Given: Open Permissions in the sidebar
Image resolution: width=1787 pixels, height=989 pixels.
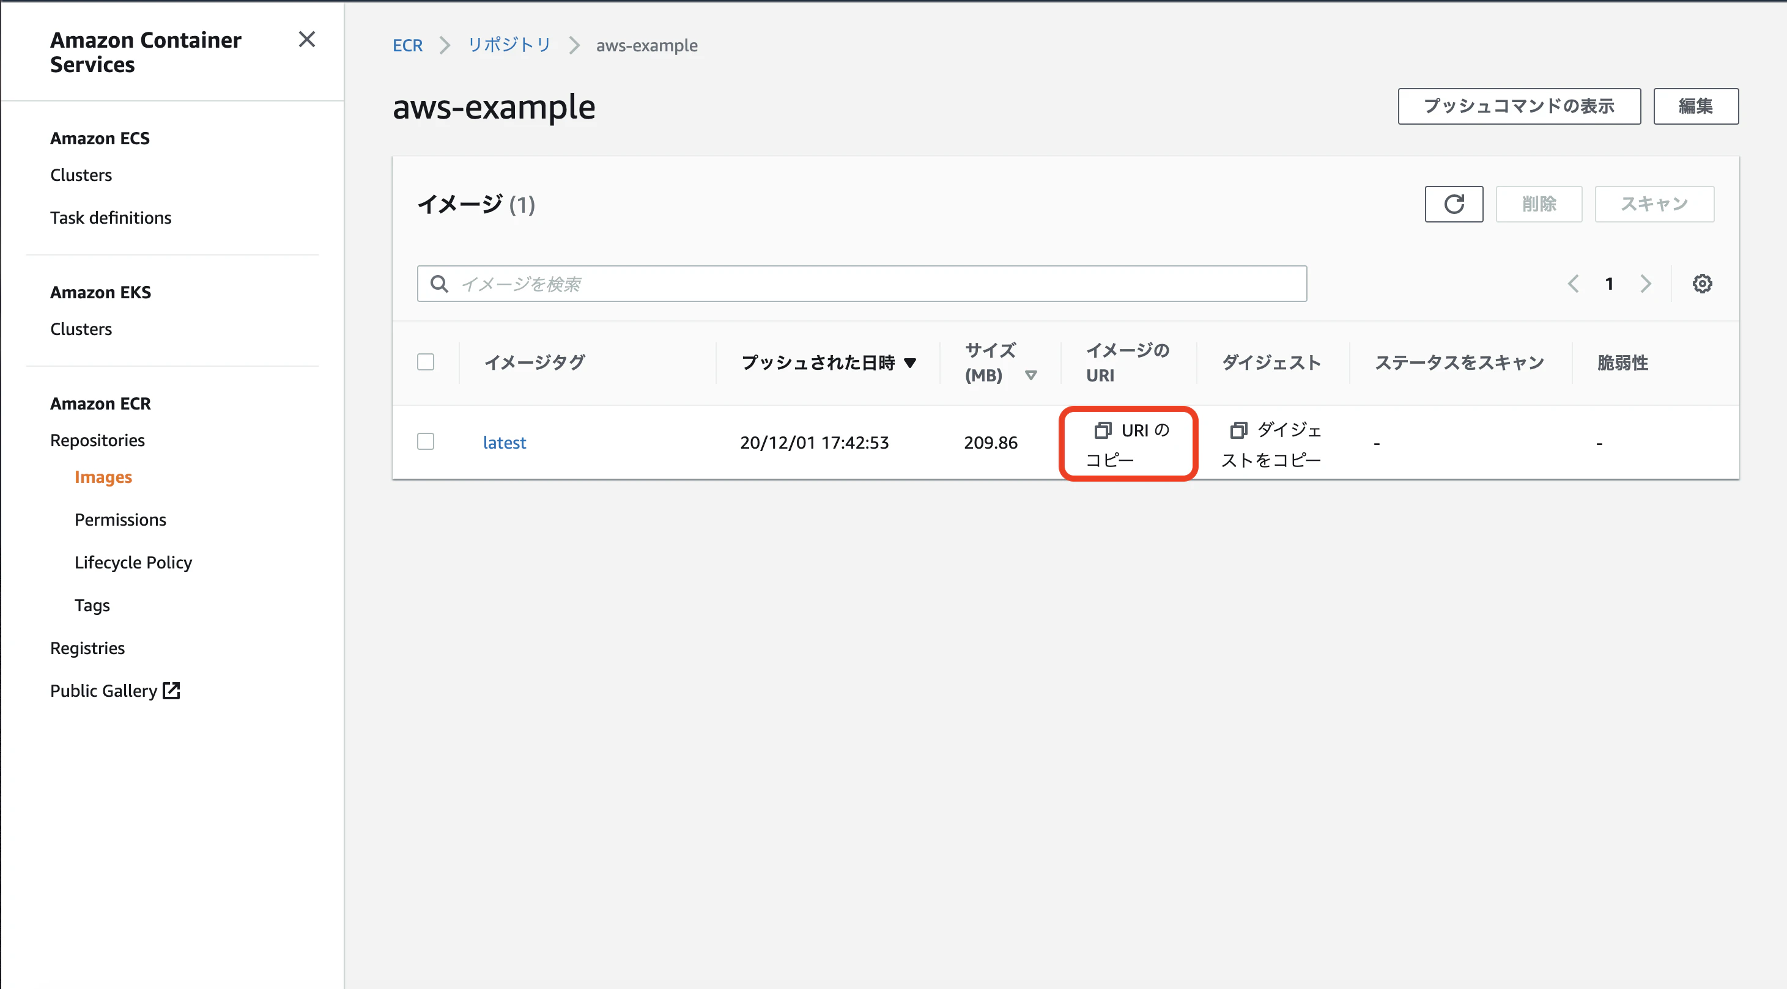Looking at the screenshot, I should click(120, 520).
